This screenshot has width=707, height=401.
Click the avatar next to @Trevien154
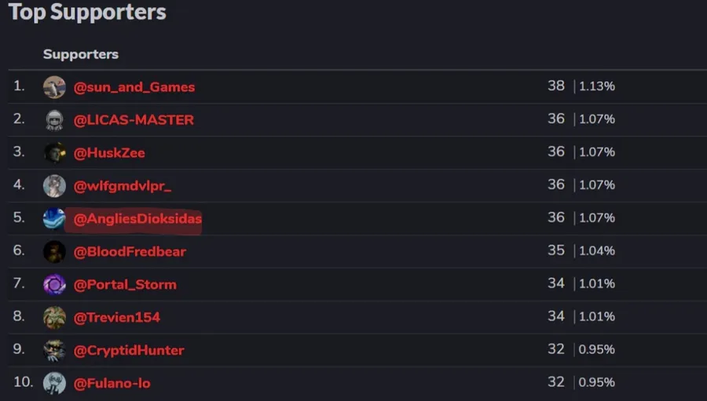pyautogui.click(x=54, y=317)
